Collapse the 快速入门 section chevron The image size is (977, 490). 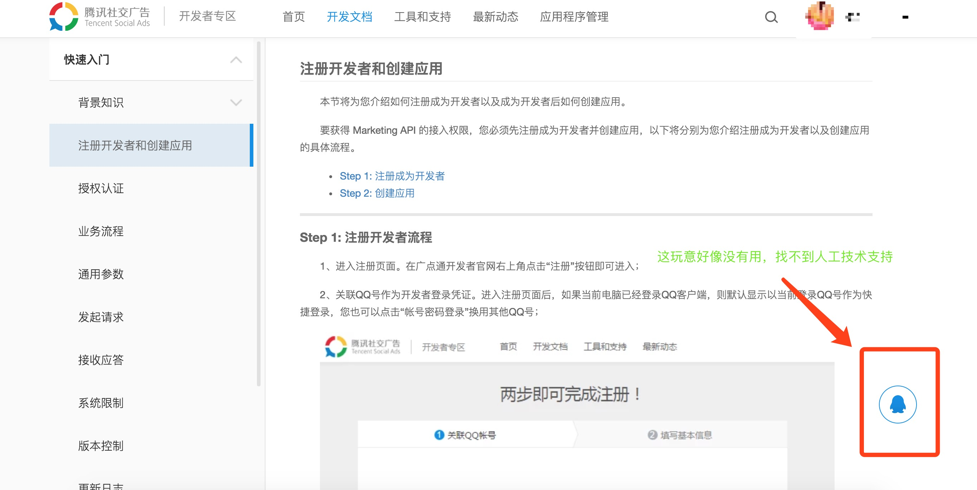point(236,60)
